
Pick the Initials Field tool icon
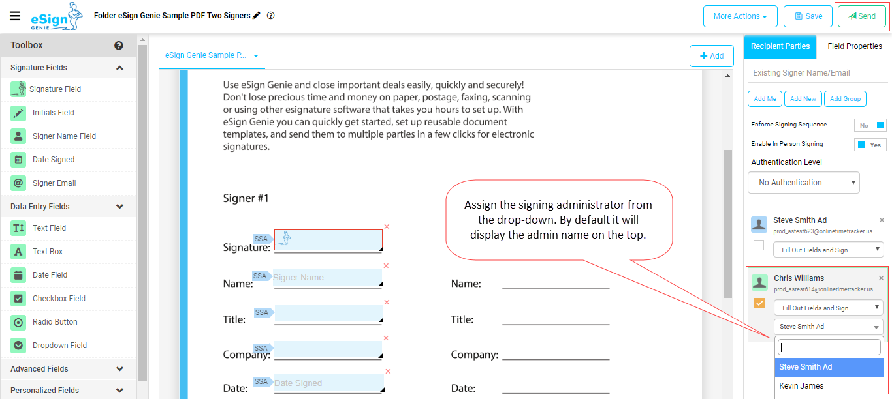[x=18, y=113]
